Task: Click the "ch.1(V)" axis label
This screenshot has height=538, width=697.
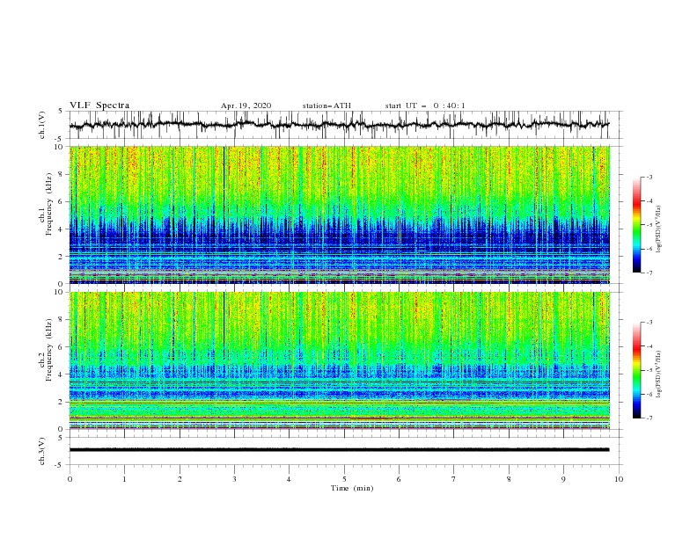Action: point(42,125)
